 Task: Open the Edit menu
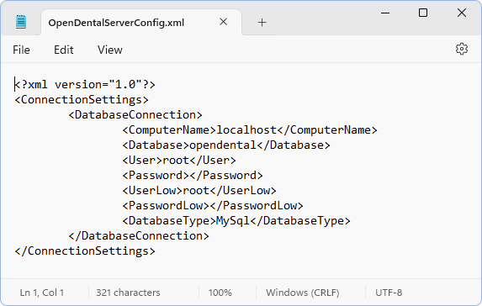(x=64, y=50)
